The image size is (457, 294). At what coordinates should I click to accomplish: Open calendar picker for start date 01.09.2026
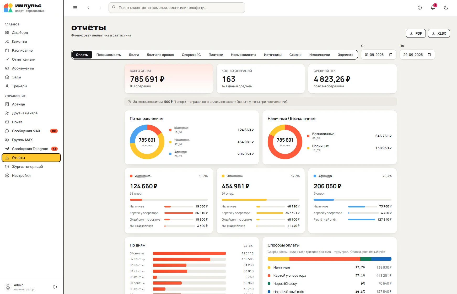391,55
